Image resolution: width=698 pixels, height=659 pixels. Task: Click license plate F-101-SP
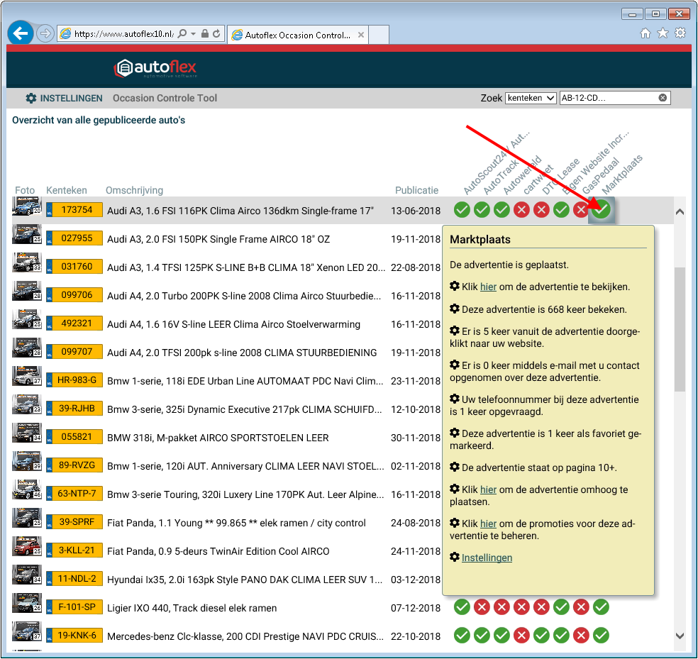coord(74,607)
